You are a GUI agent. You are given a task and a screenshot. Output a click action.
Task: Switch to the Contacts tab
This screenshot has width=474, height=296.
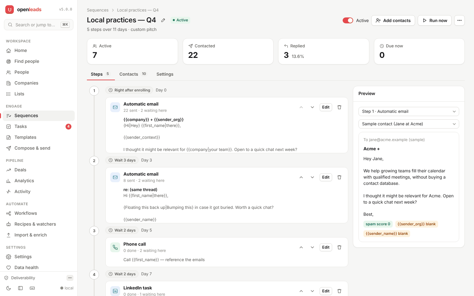pos(133,74)
